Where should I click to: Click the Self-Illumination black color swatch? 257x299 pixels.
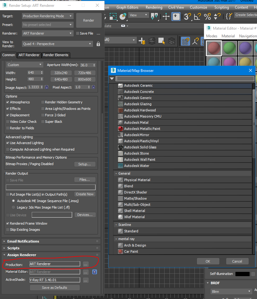pos(242,274)
